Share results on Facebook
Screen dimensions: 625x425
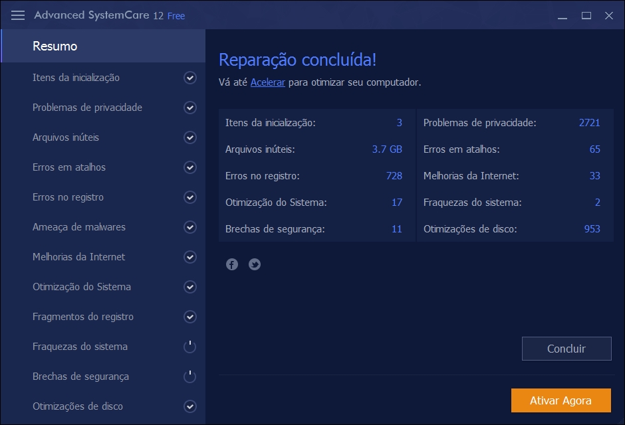231,264
